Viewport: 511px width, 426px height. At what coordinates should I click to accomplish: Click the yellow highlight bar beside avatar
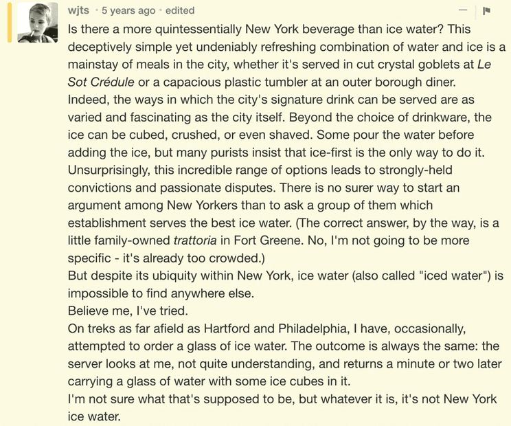tap(10, 22)
